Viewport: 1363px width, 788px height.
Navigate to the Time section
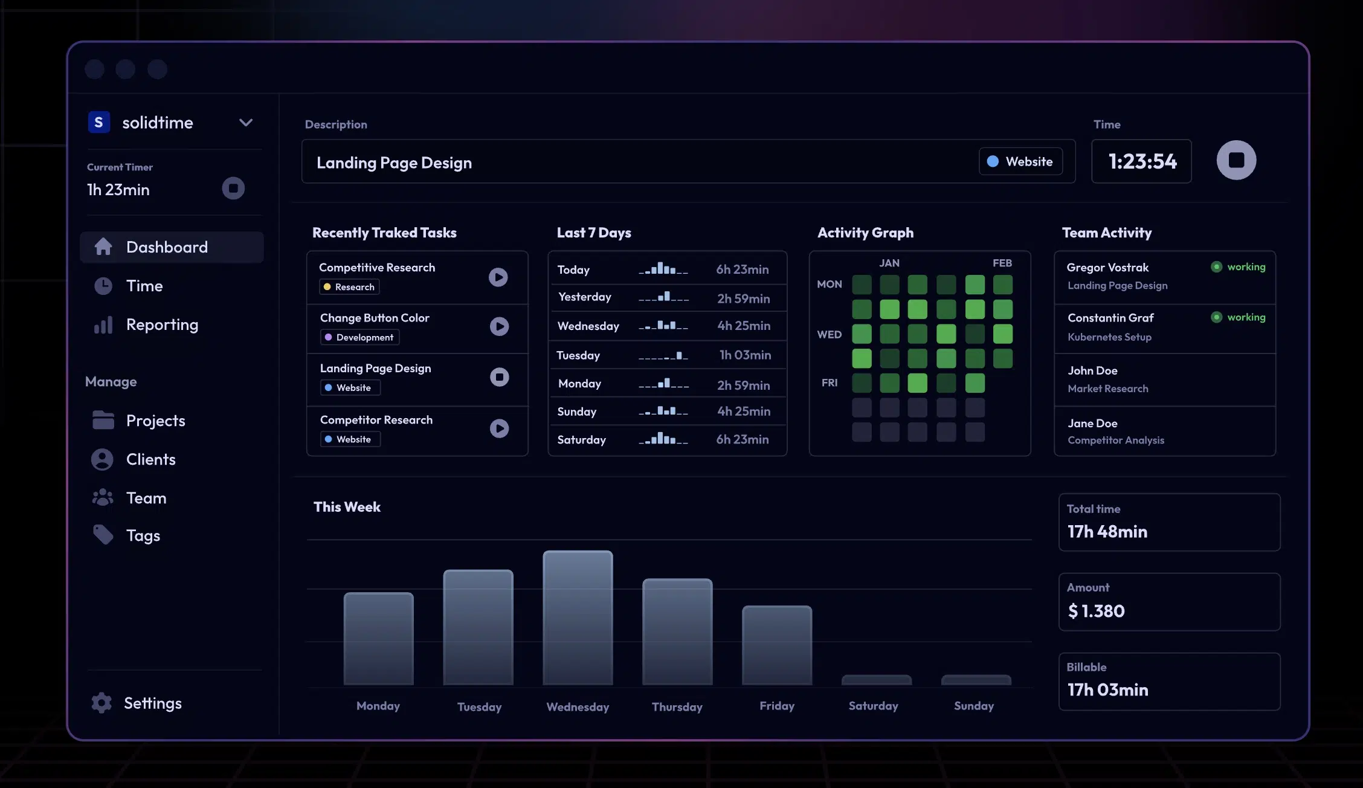[144, 285]
